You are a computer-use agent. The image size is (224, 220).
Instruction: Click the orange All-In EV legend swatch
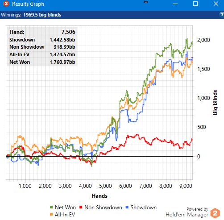51,214
